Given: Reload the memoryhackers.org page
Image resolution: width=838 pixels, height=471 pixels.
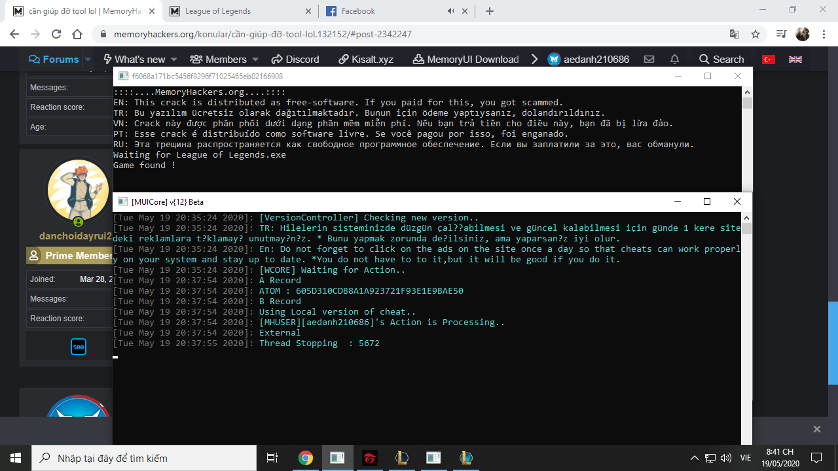Looking at the screenshot, I should (56, 34).
